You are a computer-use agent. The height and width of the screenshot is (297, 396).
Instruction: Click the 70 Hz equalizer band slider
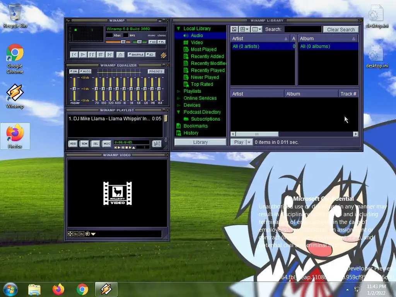(96, 89)
